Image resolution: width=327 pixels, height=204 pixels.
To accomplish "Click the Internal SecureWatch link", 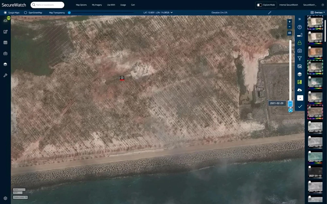I will pyautogui.click(x=288, y=5).
